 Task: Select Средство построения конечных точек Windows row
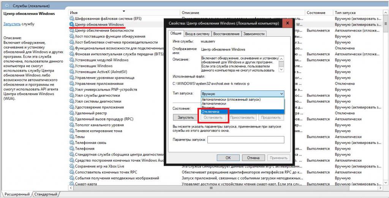click(225, 161)
